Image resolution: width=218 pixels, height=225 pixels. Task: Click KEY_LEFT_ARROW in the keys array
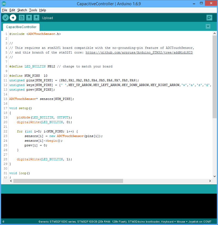point(107,85)
